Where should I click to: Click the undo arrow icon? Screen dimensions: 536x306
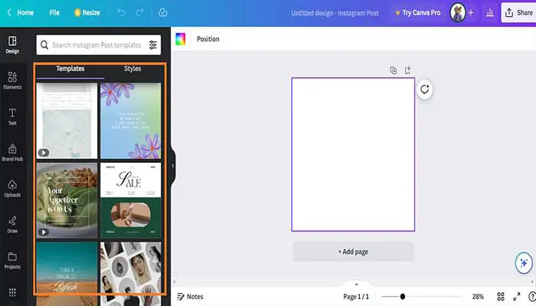pos(121,13)
